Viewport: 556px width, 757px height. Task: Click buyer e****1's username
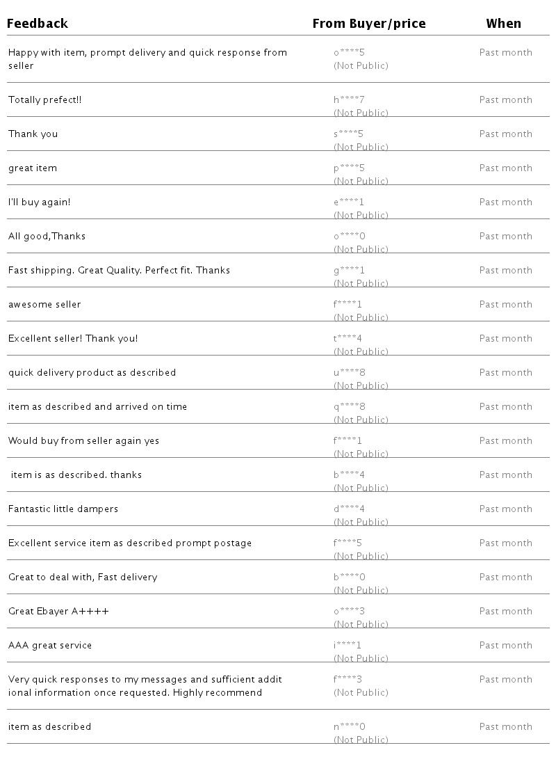[349, 202]
